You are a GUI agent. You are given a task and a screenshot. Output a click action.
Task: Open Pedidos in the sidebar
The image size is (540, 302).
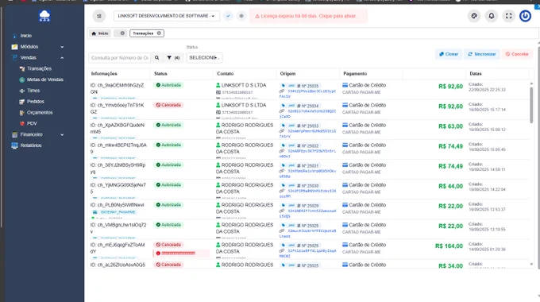point(36,102)
